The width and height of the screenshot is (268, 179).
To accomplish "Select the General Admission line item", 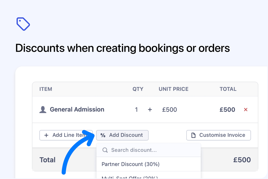I will click(77, 109).
